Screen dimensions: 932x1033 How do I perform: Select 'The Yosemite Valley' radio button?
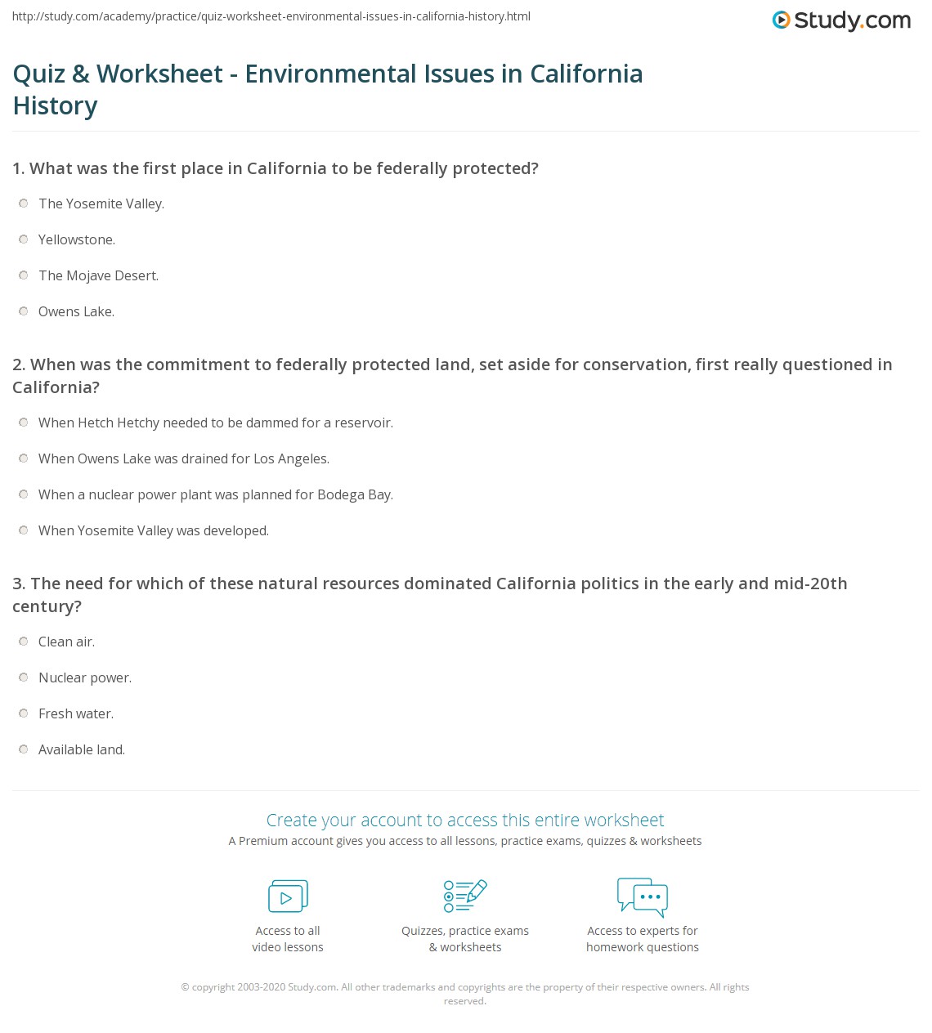coord(24,203)
